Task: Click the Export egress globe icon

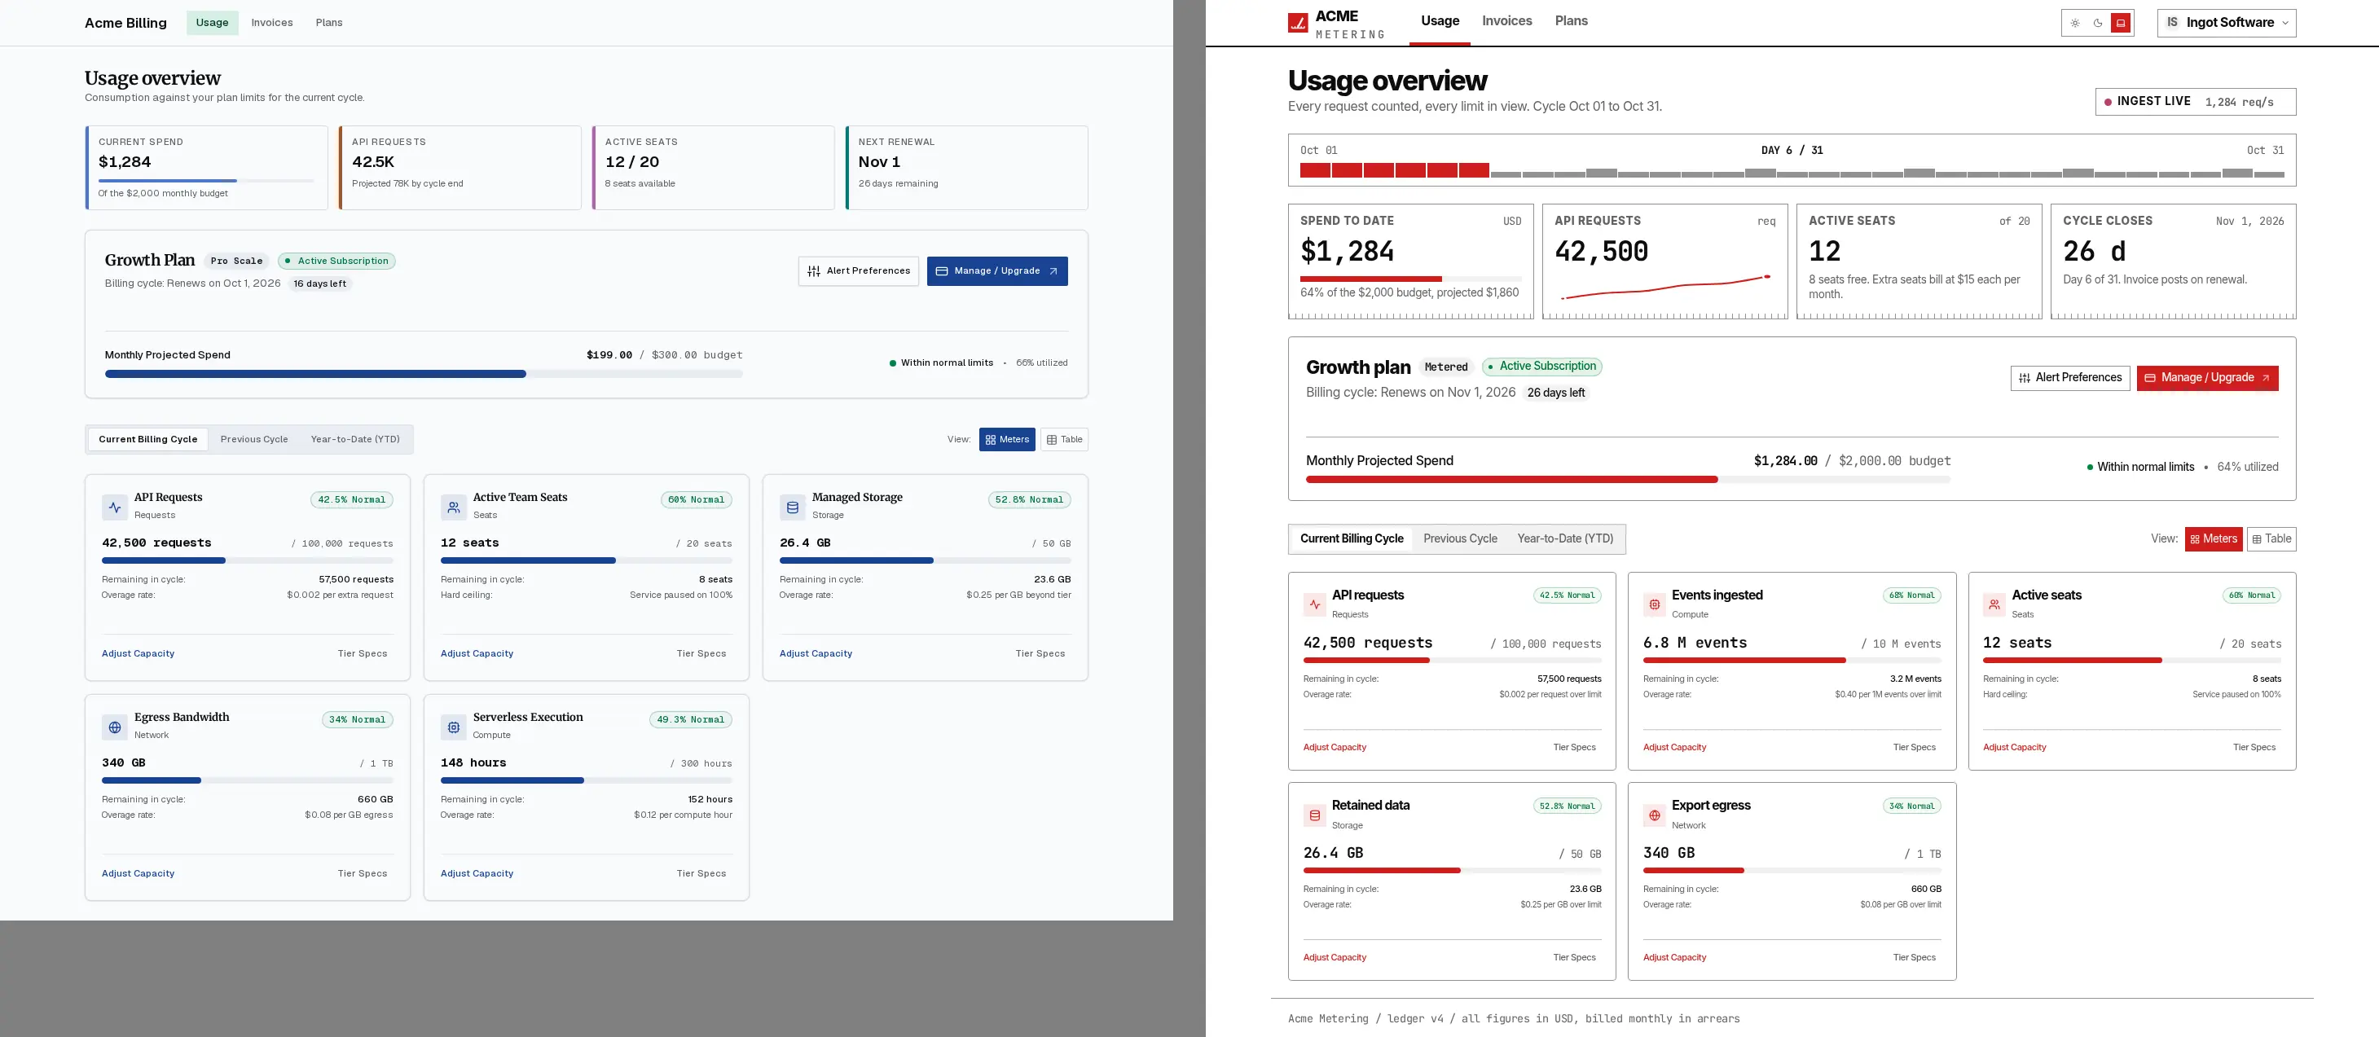Action: (x=1654, y=815)
